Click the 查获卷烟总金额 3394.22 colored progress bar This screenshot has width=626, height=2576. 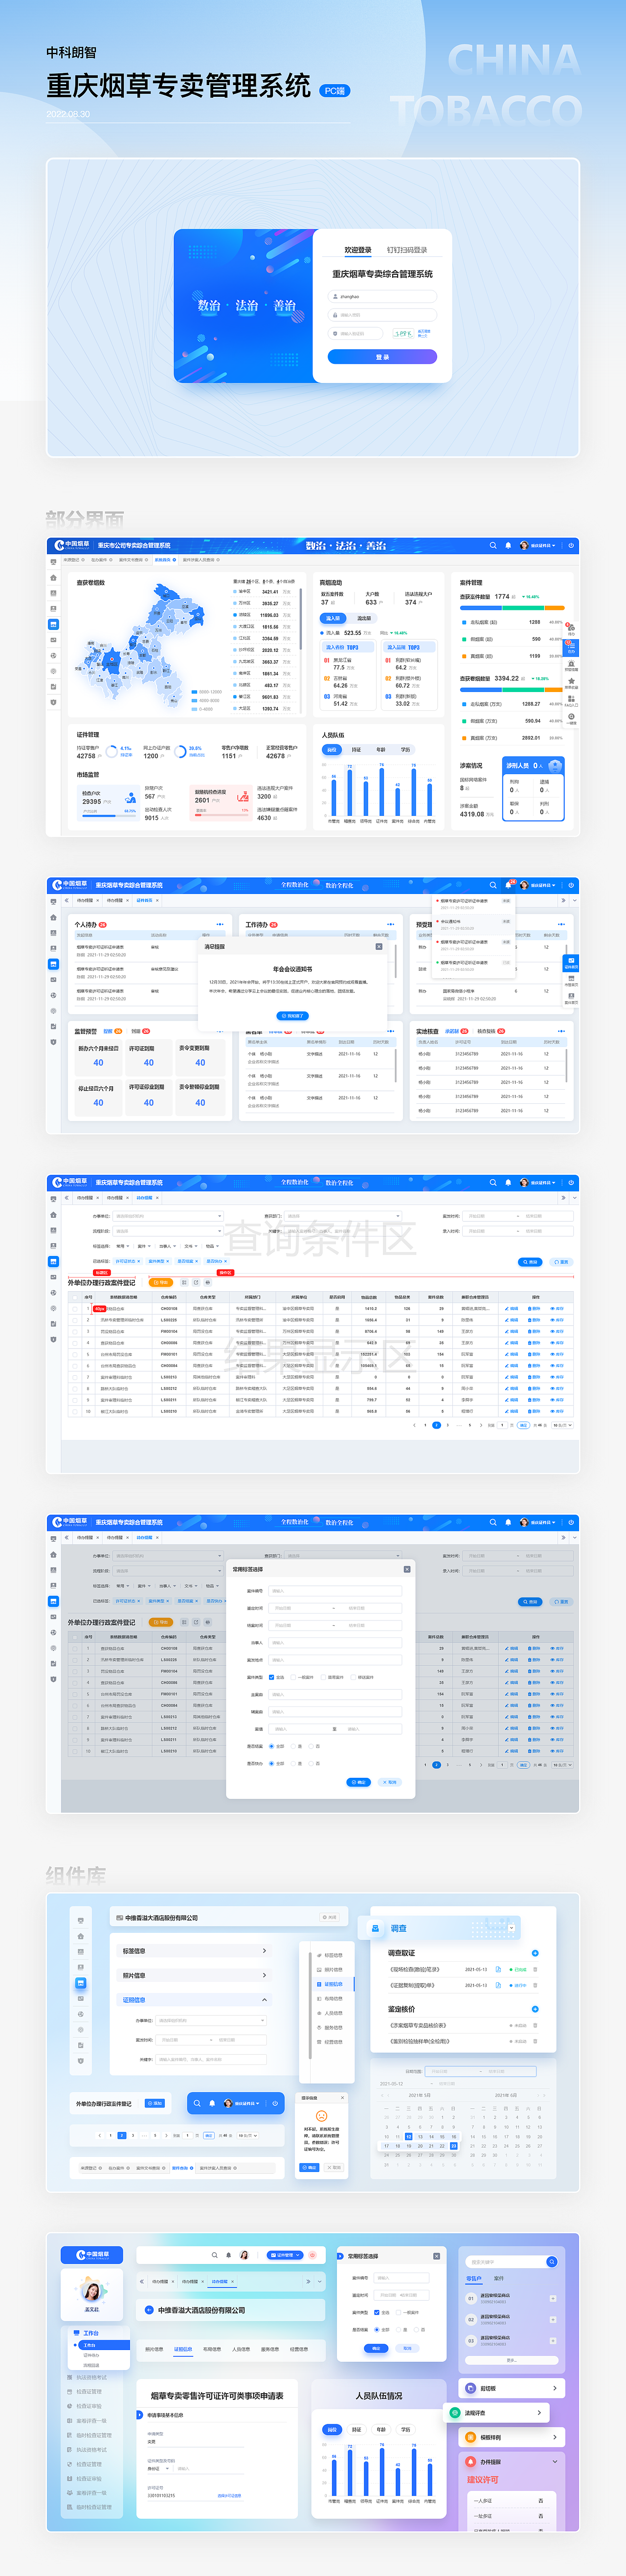tap(512, 689)
